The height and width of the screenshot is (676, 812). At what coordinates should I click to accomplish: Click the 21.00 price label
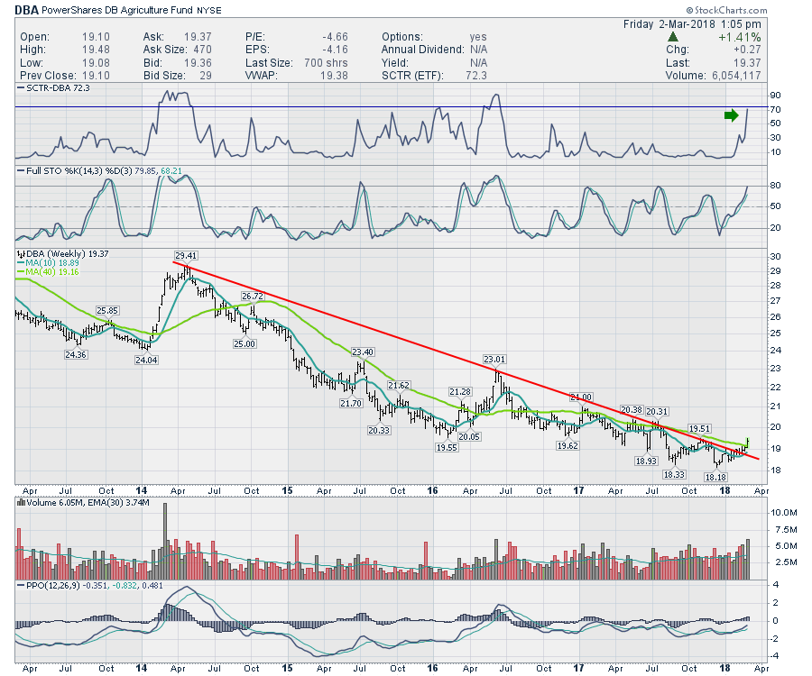581,397
